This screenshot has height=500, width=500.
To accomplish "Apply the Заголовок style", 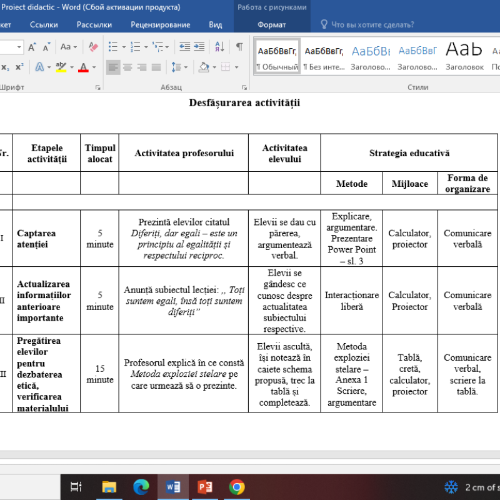I will point(464,56).
